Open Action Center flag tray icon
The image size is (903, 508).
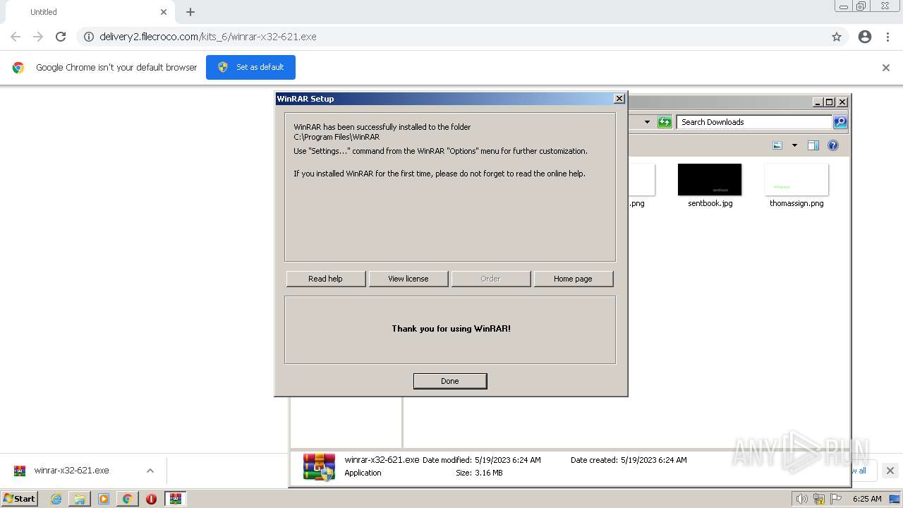[836, 499]
